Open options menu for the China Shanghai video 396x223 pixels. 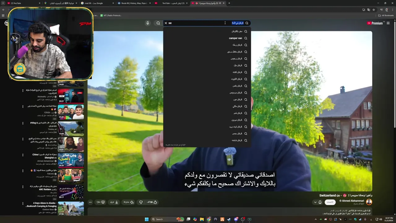(23, 155)
